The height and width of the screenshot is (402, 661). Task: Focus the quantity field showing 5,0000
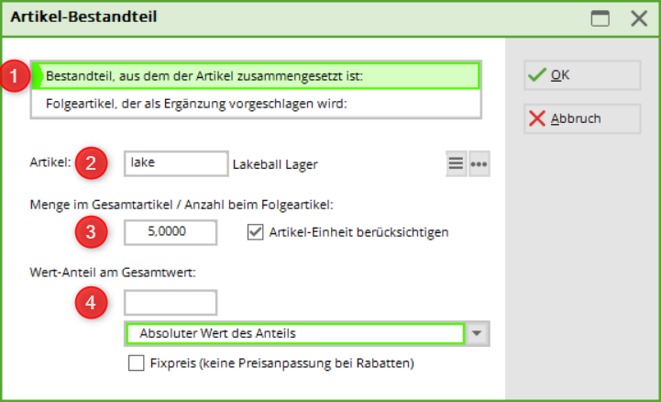click(171, 232)
